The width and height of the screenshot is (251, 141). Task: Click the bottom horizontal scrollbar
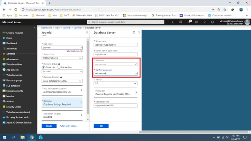(x=193, y=132)
